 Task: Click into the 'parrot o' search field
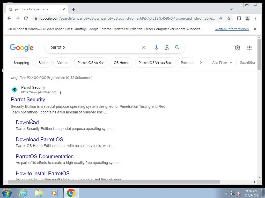[95, 47]
